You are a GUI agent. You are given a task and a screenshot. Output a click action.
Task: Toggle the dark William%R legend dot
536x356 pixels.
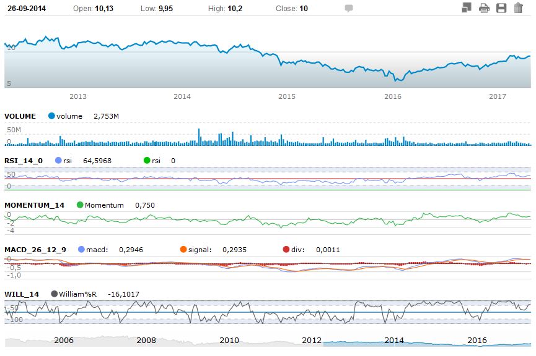[55, 294]
